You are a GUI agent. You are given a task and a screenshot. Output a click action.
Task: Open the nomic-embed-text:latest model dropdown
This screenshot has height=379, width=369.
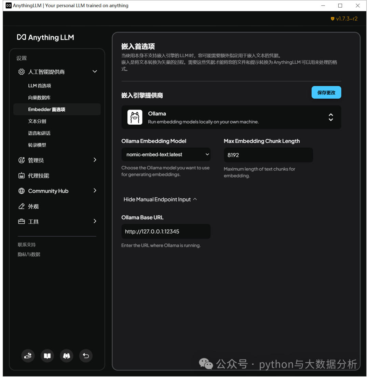166,154
